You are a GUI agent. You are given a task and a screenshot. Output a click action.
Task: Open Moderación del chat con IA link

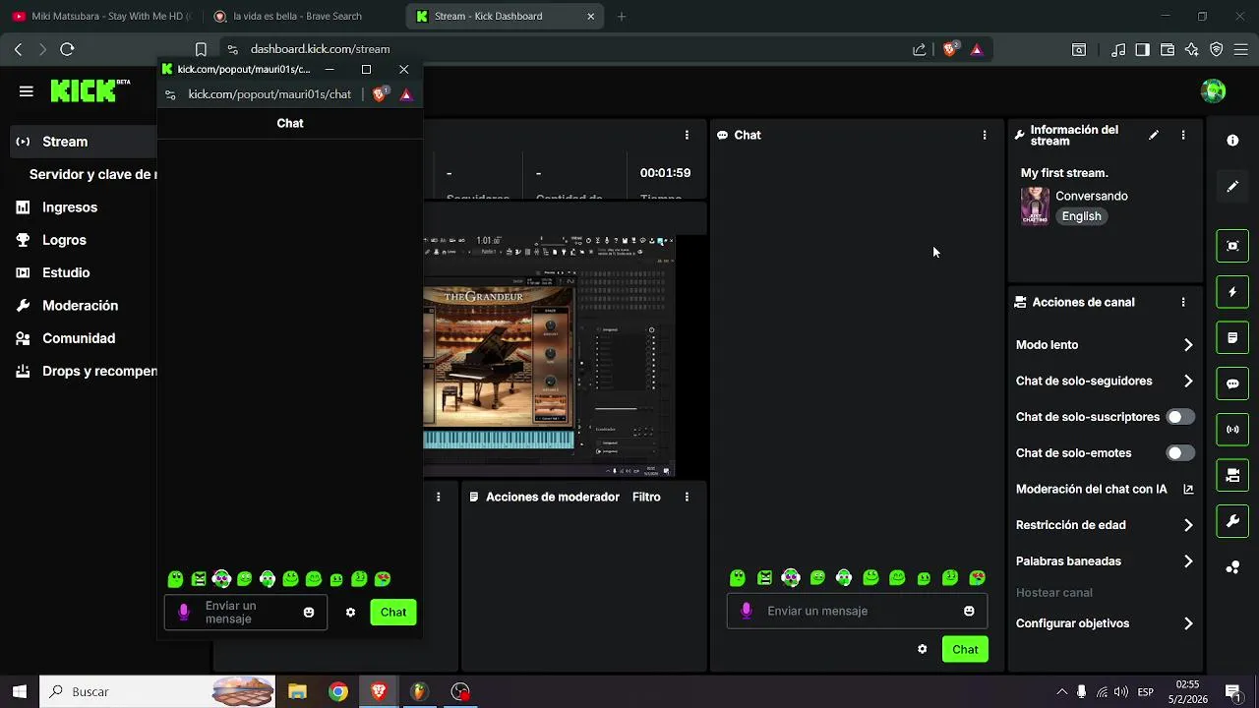coord(1105,489)
